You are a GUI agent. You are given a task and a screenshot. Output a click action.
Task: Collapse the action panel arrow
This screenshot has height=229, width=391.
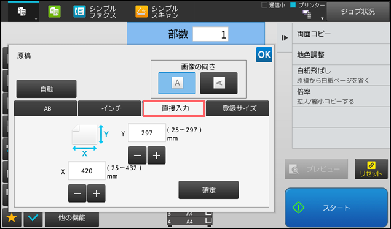285,38
